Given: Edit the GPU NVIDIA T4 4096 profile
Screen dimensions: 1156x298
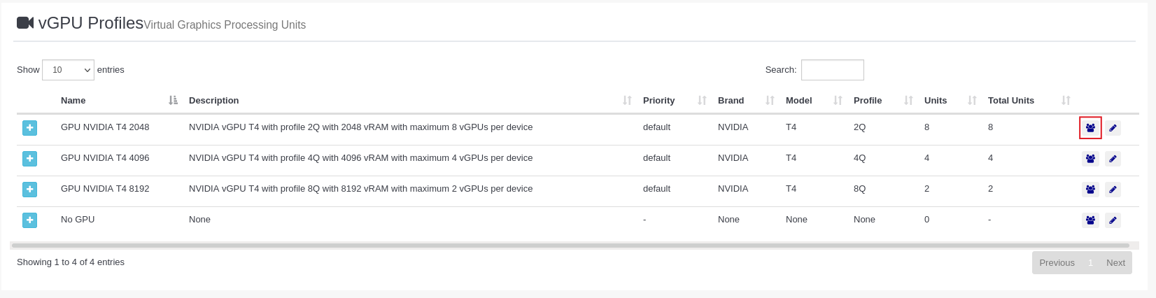Looking at the screenshot, I should [x=1113, y=159].
